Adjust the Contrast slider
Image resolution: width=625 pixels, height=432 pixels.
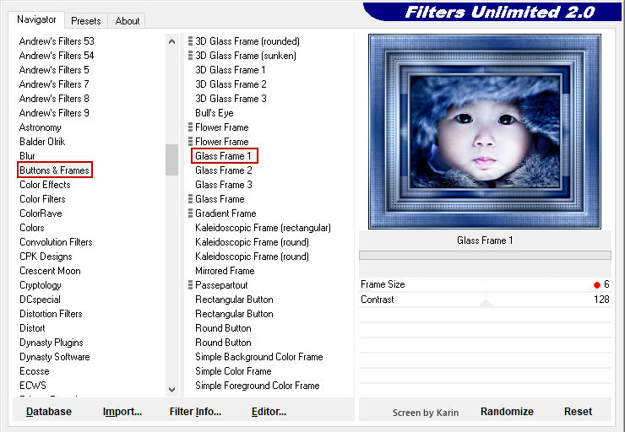point(485,300)
